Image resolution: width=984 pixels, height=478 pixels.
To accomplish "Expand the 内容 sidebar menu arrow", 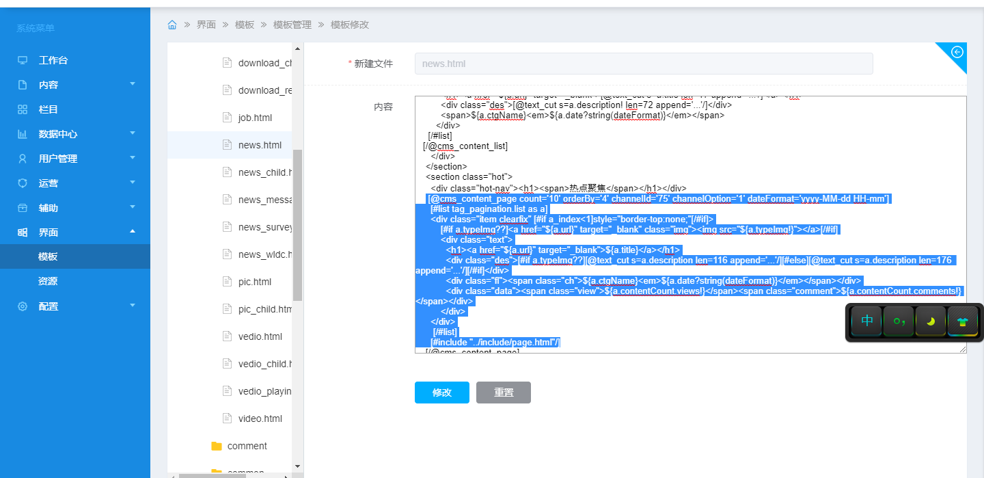I will coord(133,83).
